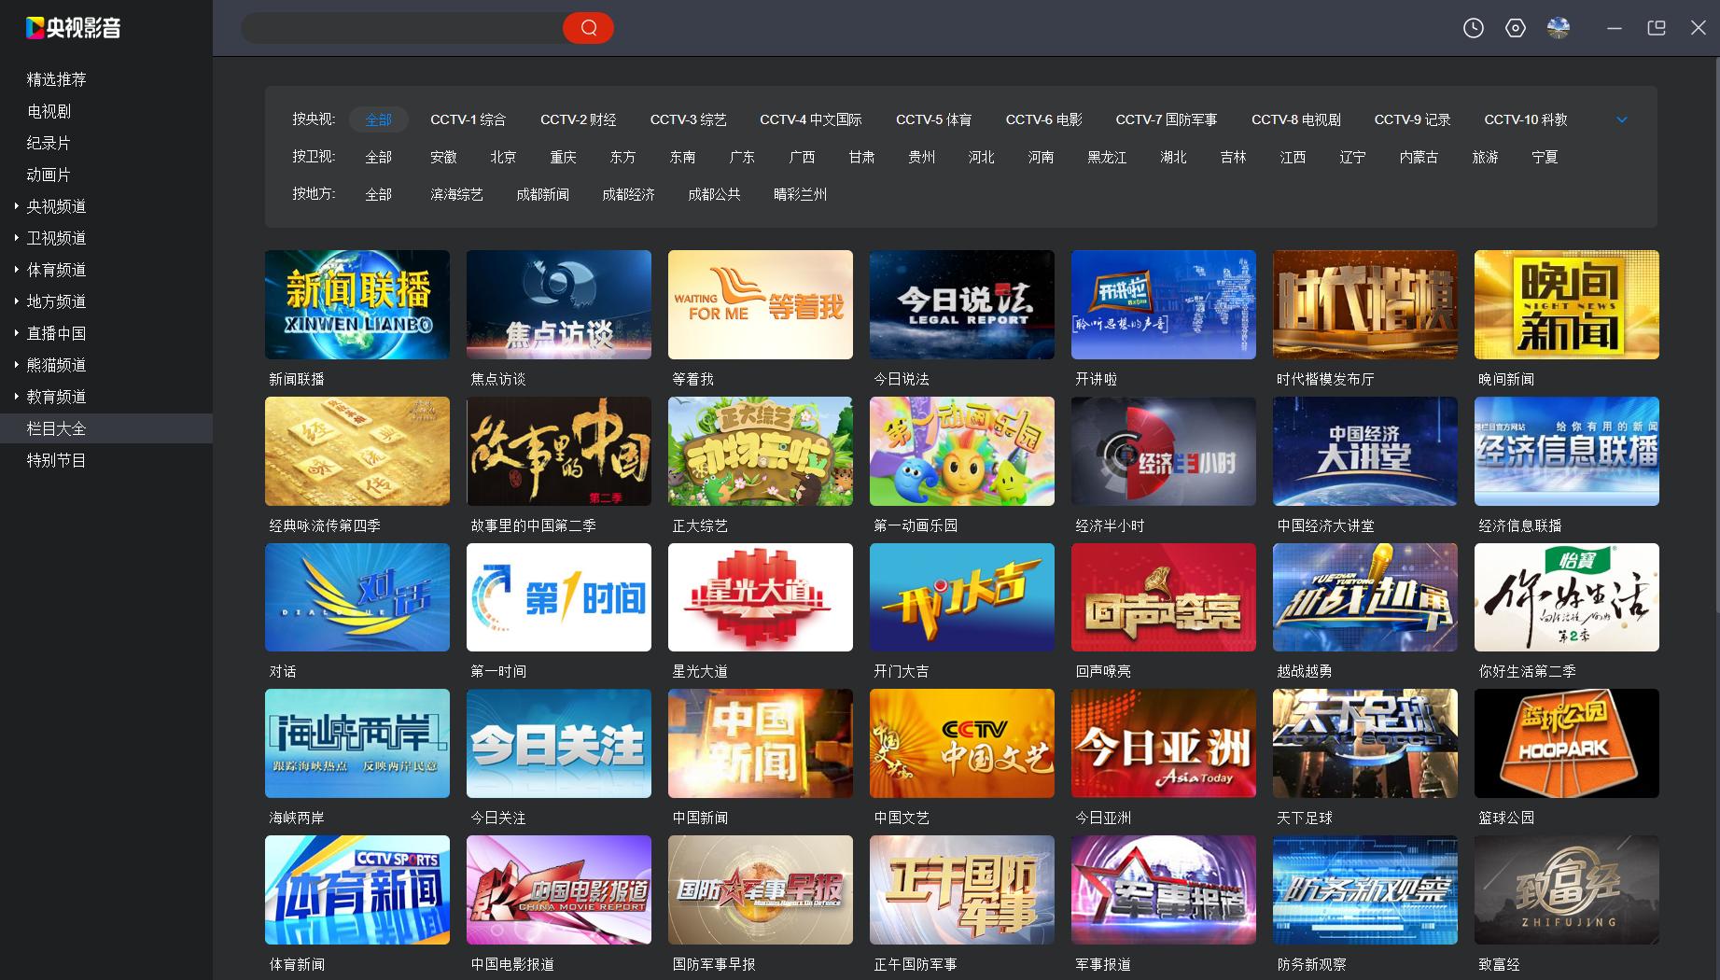The height and width of the screenshot is (980, 1720).
Task: Open settings hexagon icon in header
Action: [x=1516, y=28]
